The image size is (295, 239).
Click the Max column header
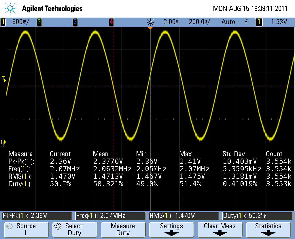tap(186, 154)
